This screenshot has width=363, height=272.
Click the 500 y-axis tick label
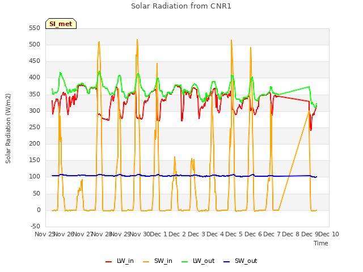pos(35,44)
